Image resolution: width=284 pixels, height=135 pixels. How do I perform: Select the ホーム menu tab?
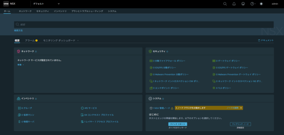7,11
